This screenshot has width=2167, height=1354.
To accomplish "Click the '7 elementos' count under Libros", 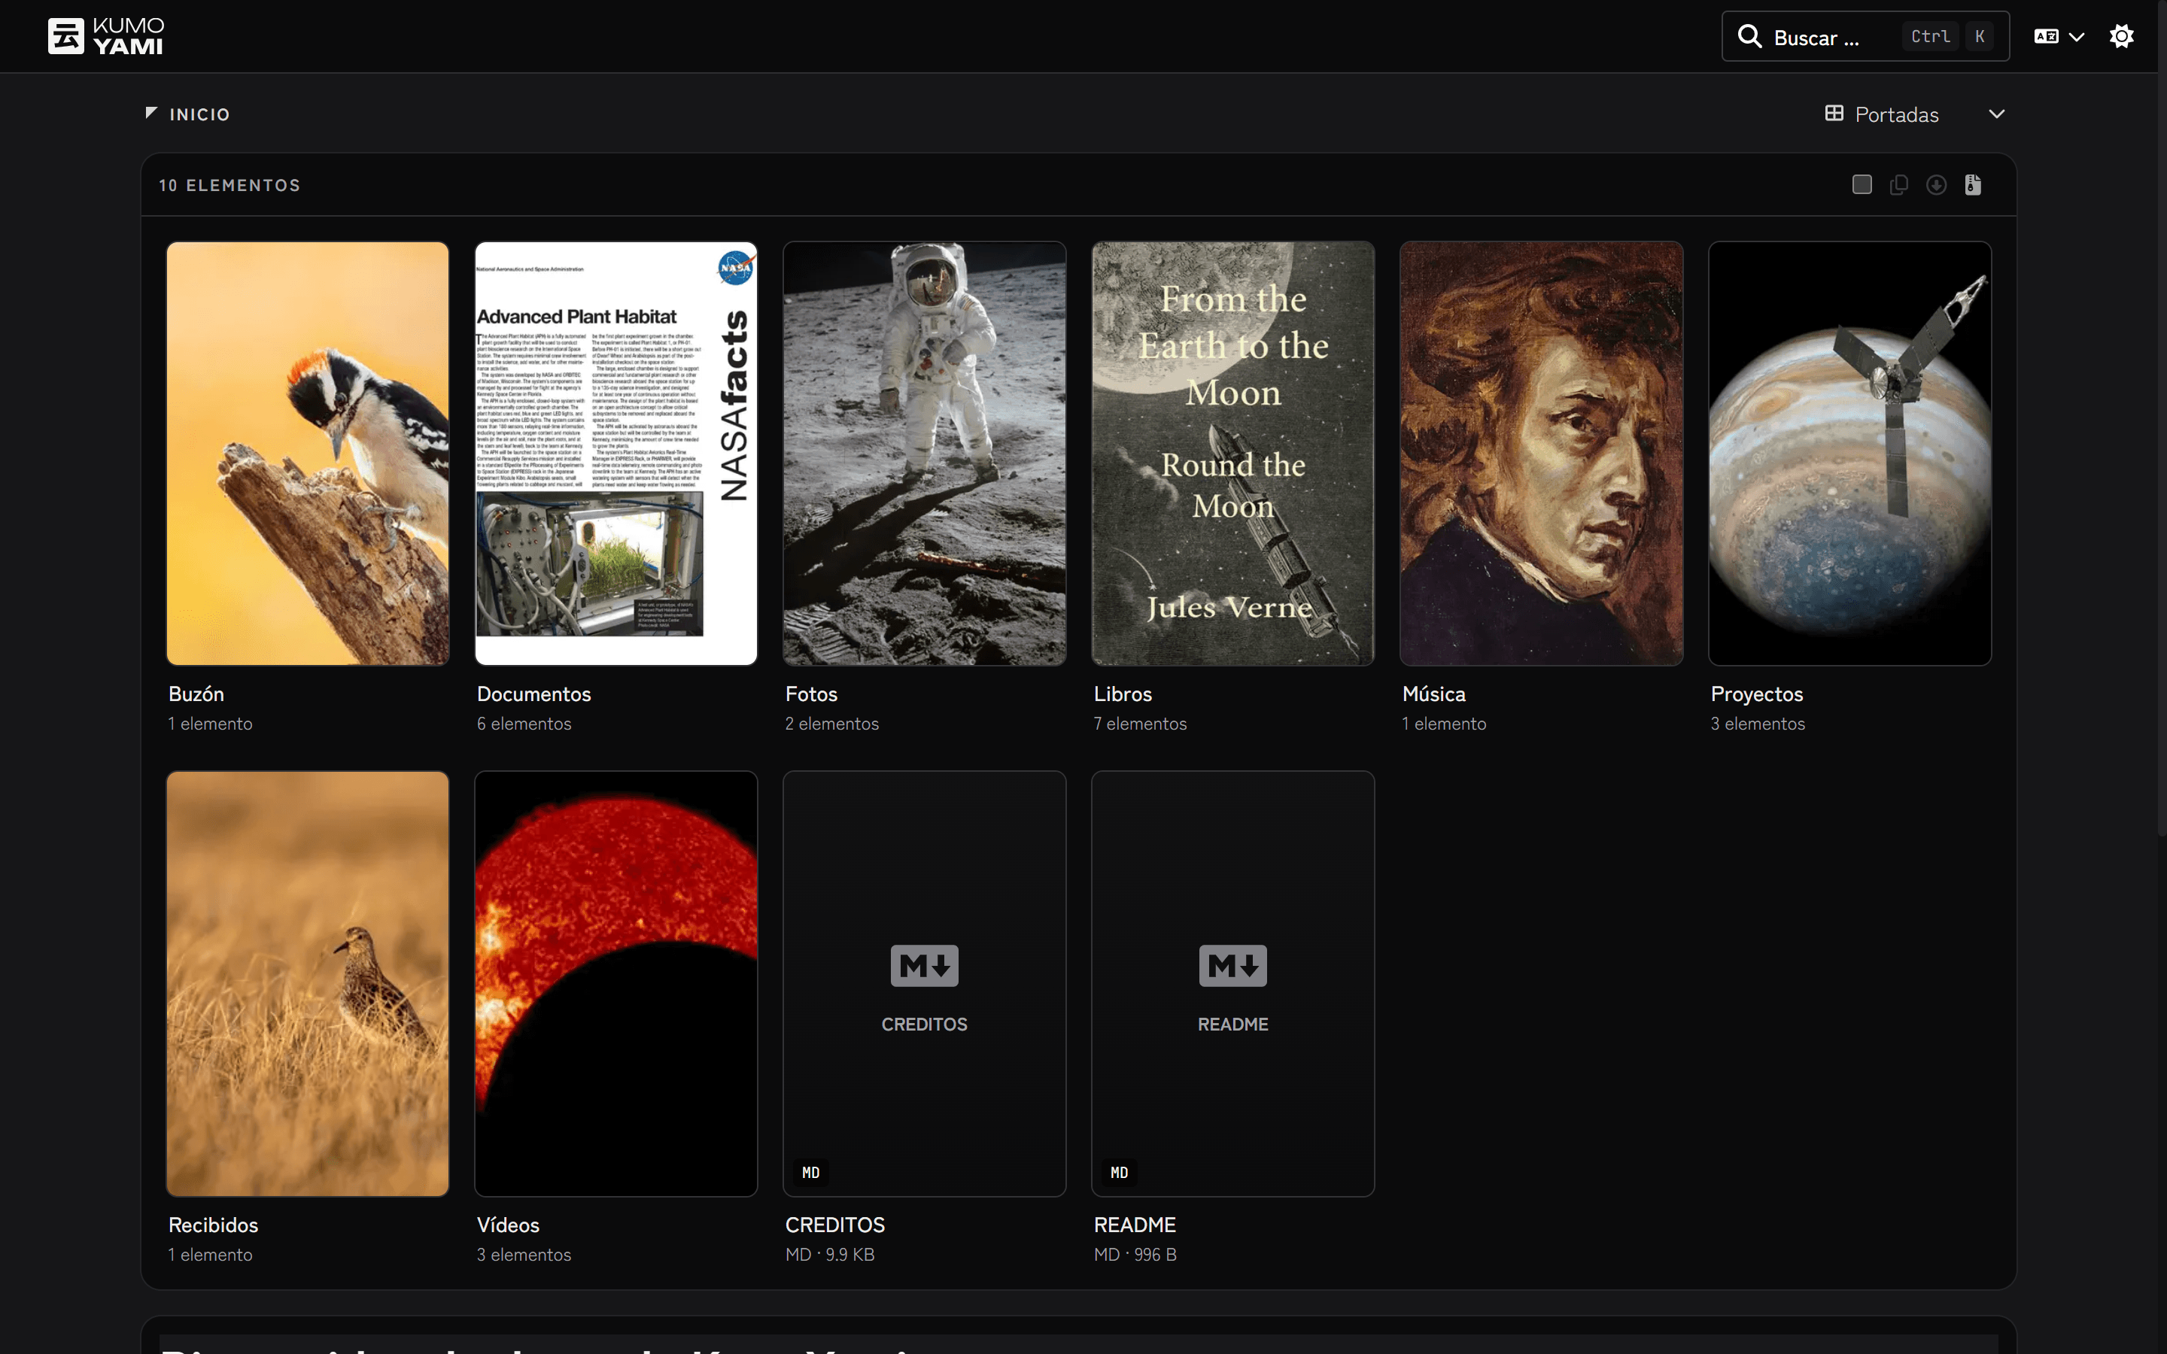I will pos(1140,724).
